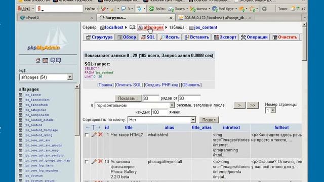Click the localhost server breadcrumb link

click(x=114, y=27)
